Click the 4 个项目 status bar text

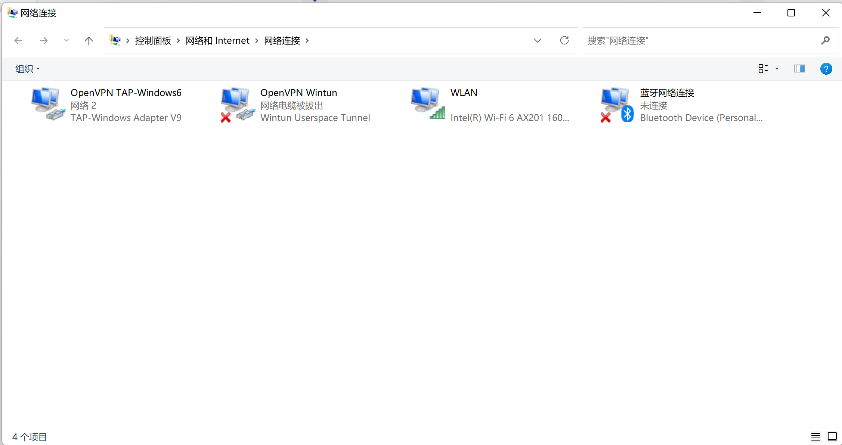30,437
